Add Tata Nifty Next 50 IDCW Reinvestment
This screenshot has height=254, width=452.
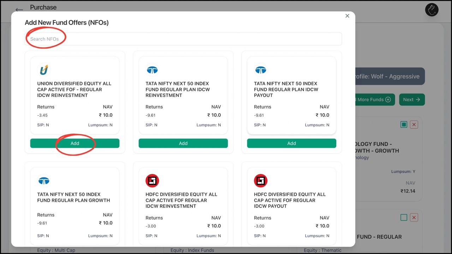(x=183, y=143)
